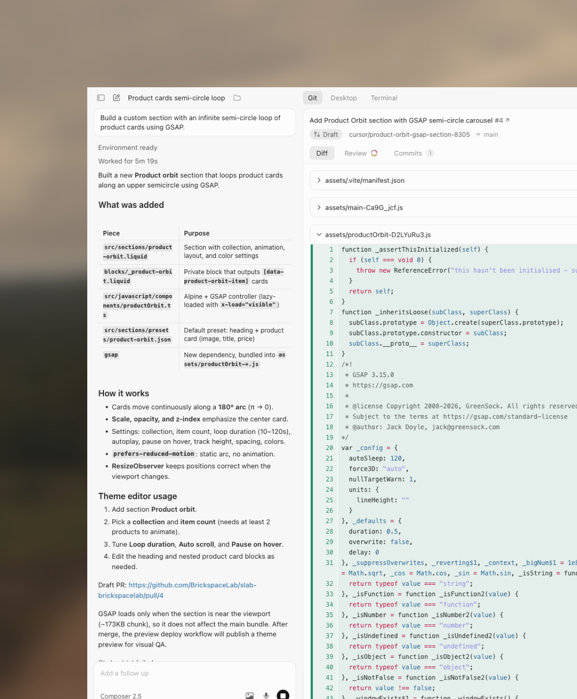Stop generation with black stop button
The width and height of the screenshot is (577, 699).
tap(283, 695)
